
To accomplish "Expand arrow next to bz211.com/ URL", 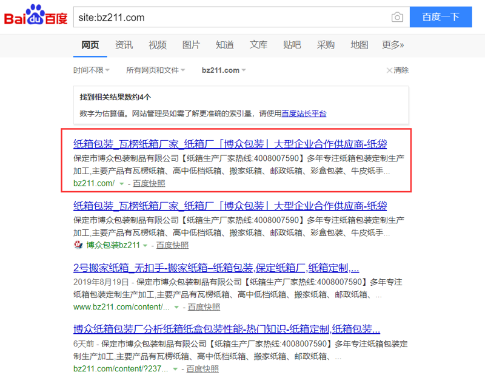I will pos(122,184).
